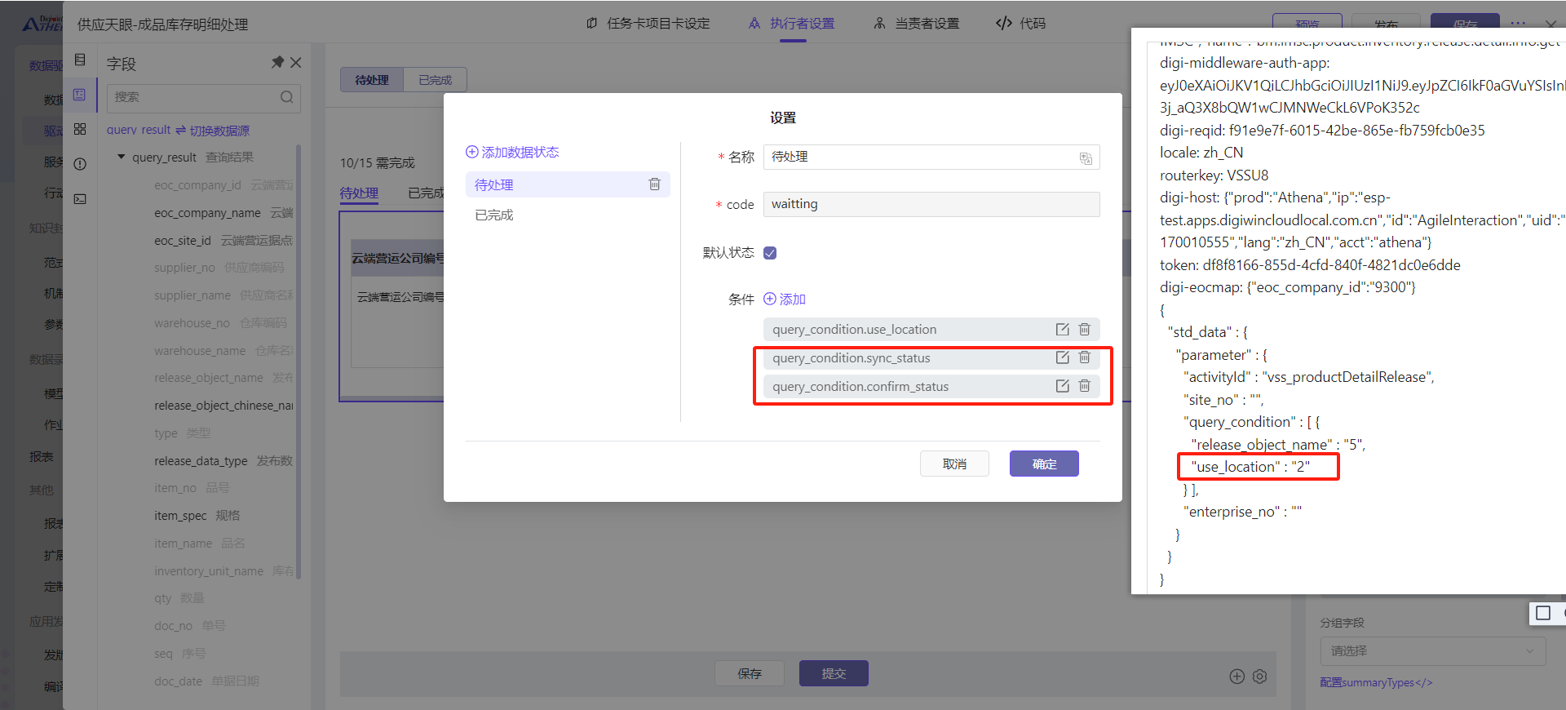Select the 待处理 toggle tab button
Image resolution: width=1566 pixels, height=710 pixels.
point(372,80)
